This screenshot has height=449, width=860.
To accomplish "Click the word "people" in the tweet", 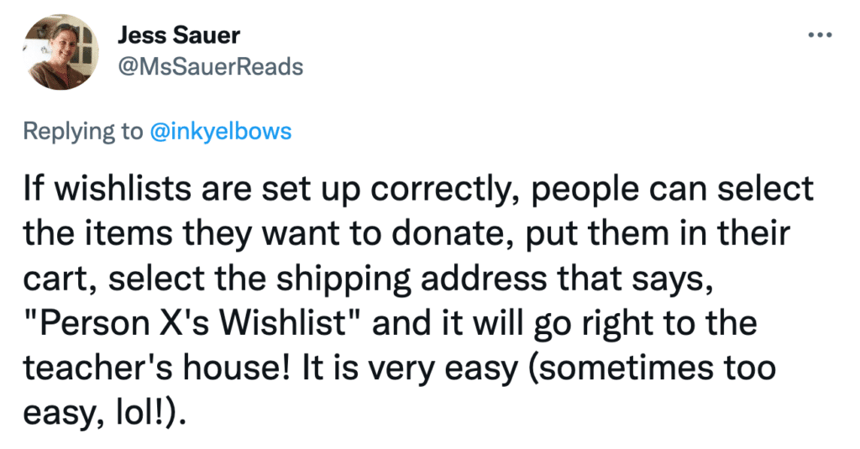I will click(585, 190).
